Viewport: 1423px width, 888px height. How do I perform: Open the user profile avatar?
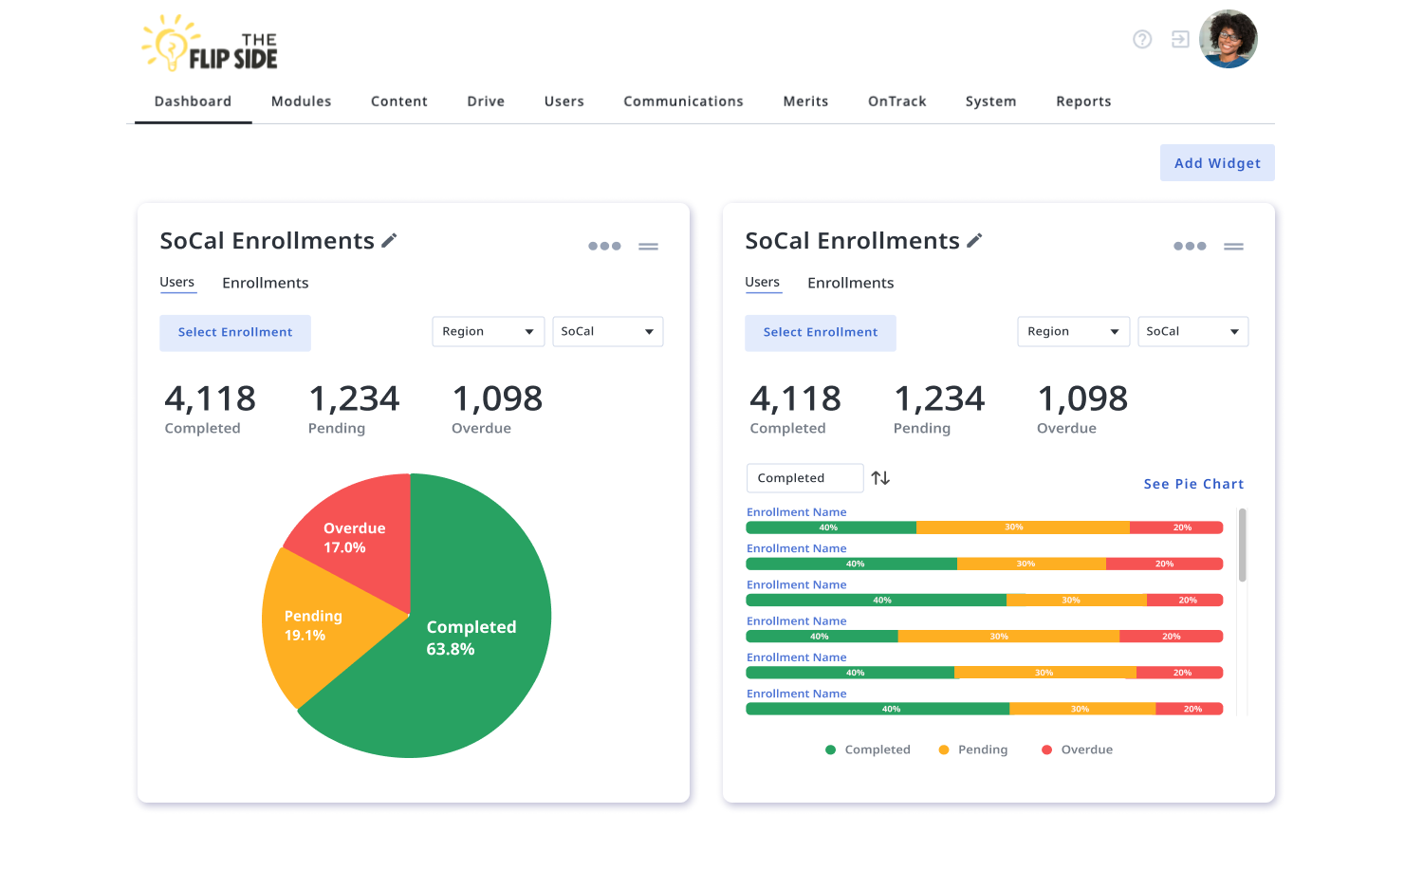pos(1229,39)
